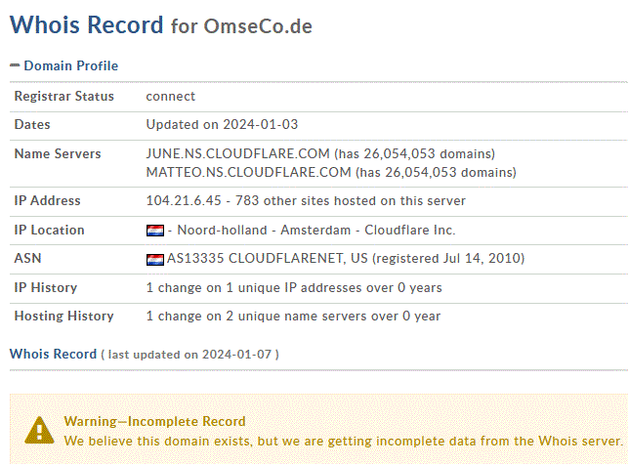Open MATTEO.NS.CLOUDFLARE.COM name server entry

pos(248,173)
